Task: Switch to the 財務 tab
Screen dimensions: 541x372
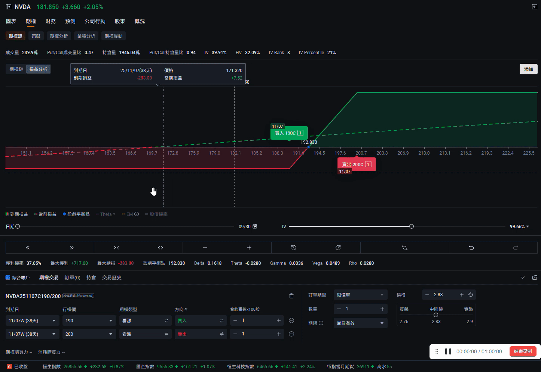Action: (x=51, y=21)
